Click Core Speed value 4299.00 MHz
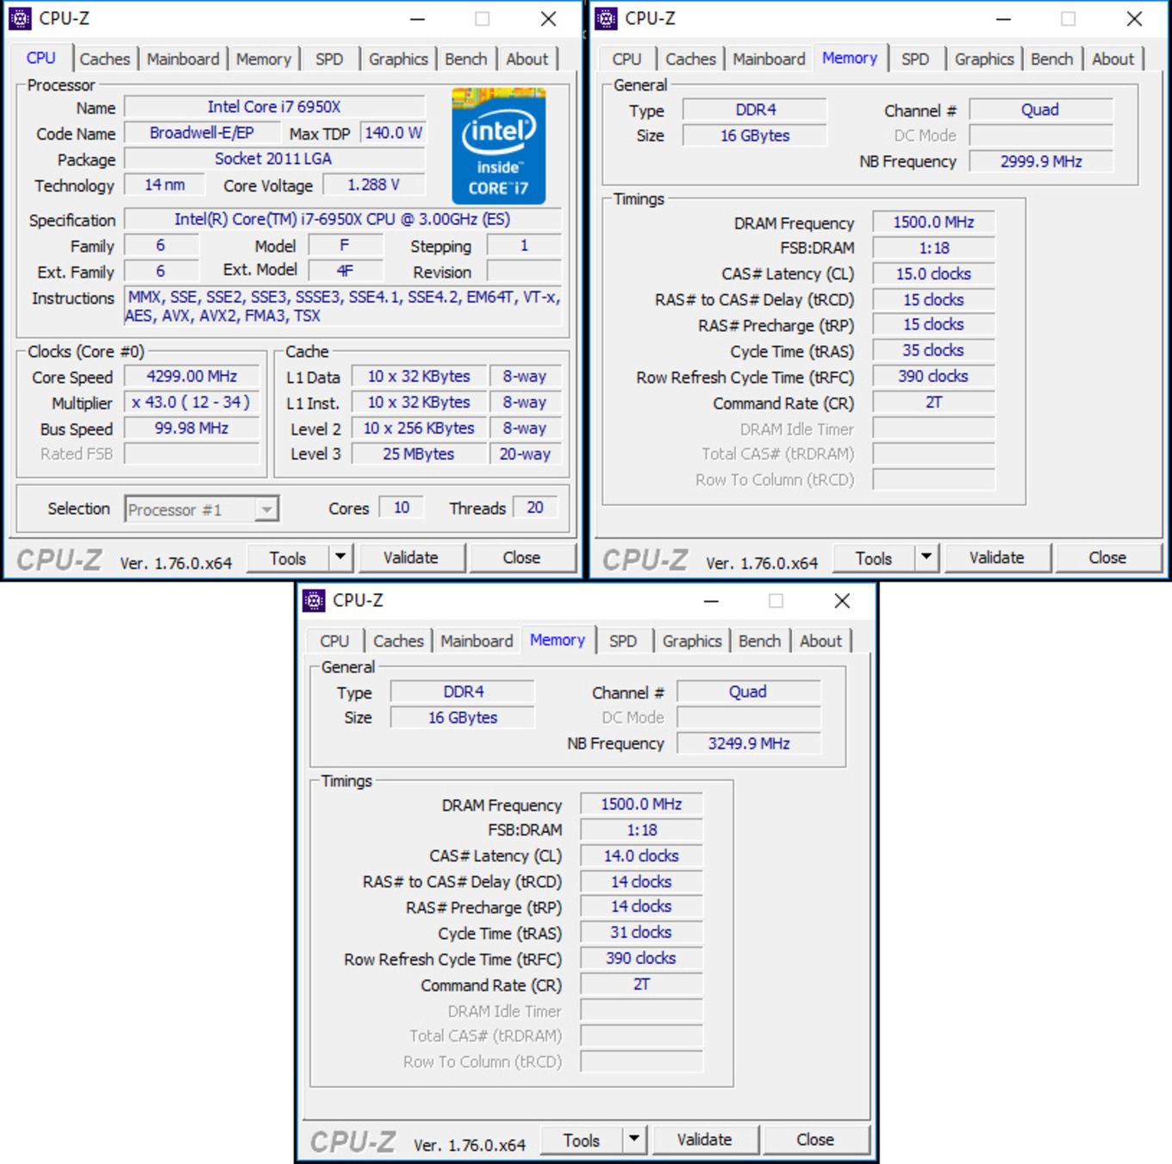 [x=191, y=377]
